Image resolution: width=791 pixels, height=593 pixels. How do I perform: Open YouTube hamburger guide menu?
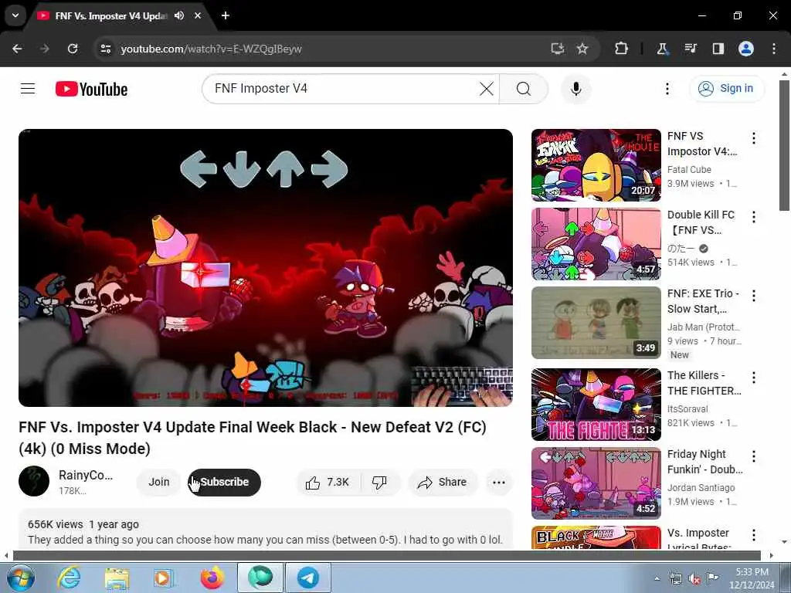click(28, 89)
